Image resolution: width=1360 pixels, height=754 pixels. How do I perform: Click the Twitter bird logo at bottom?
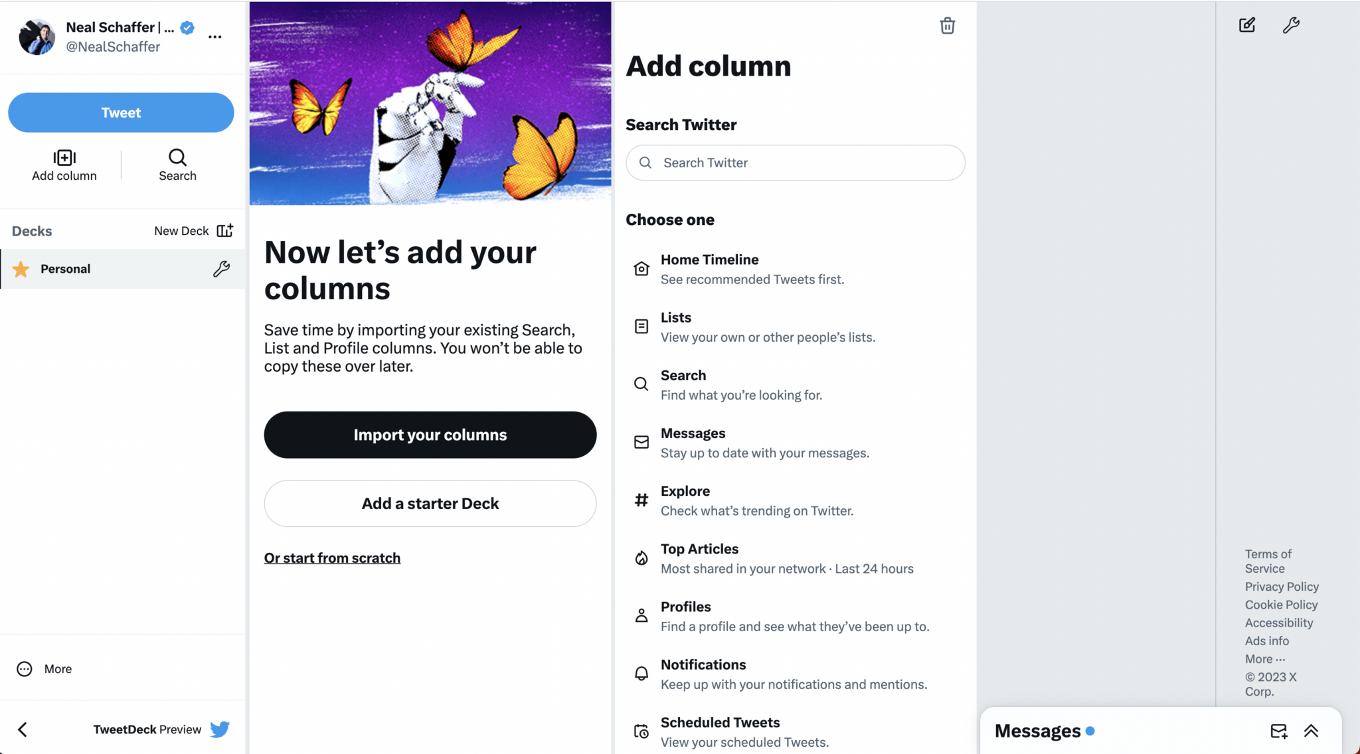[x=219, y=729]
